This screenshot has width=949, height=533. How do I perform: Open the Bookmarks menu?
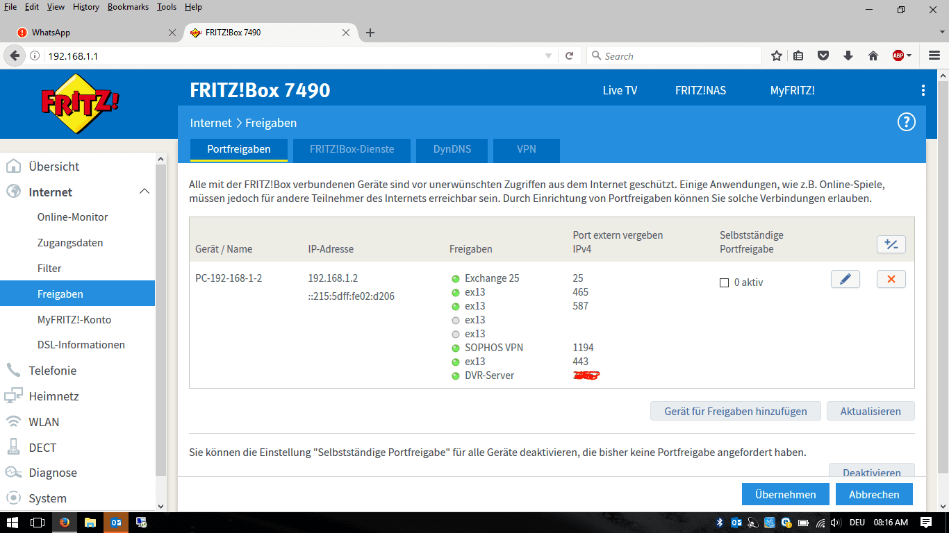tap(128, 7)
